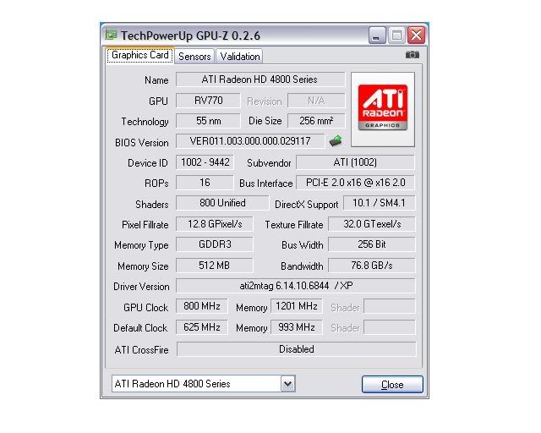Click the Name field ATI Radeon HD 4800 Series
This screenshot has width=541, height=433.
coord(260,79)
